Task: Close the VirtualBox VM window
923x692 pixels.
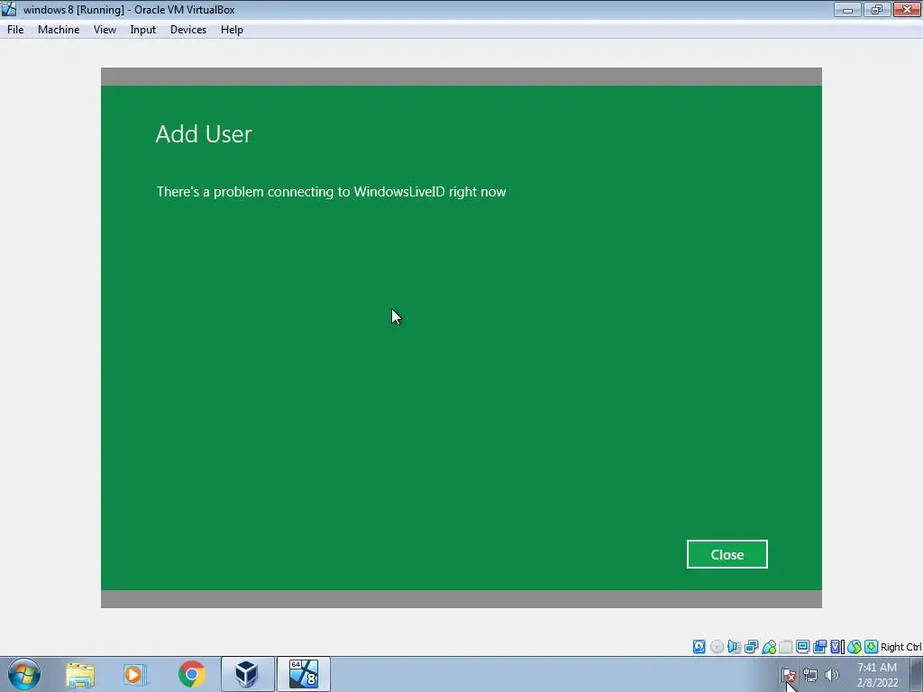Action: pyautogui.click(x=907, y=9)
